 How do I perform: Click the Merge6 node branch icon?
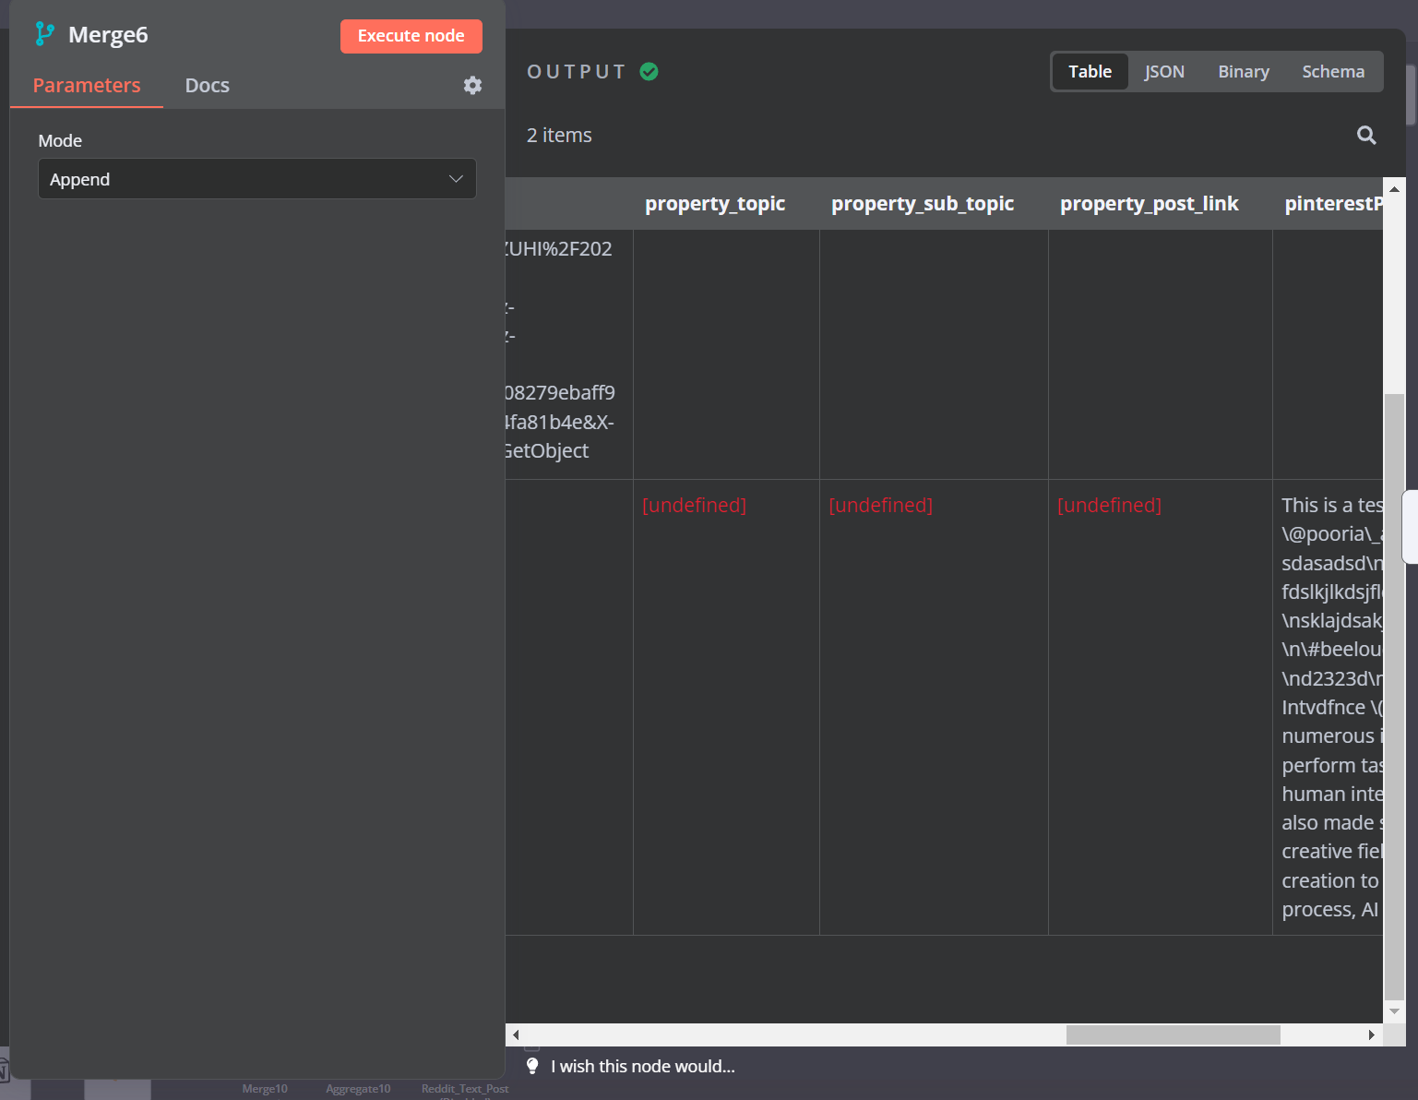[x=44, y=34]
